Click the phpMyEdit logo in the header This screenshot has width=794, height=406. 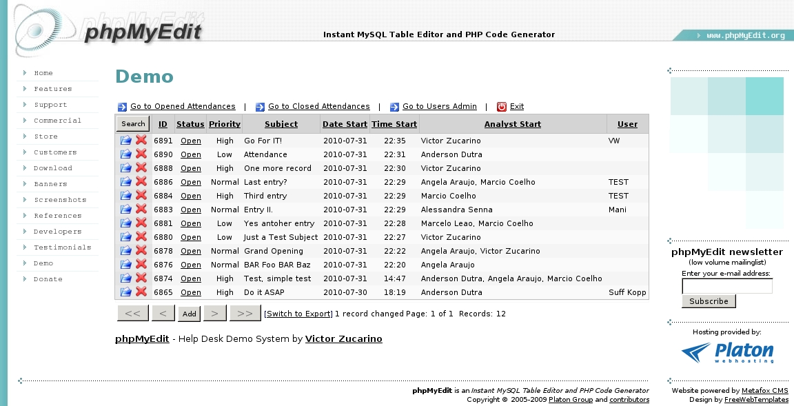click(109, 30)
